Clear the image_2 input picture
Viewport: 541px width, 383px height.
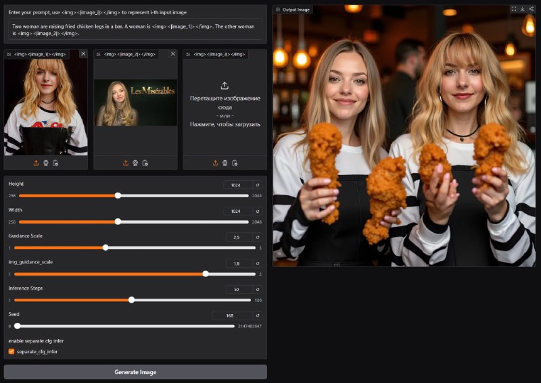coord(172,54)
